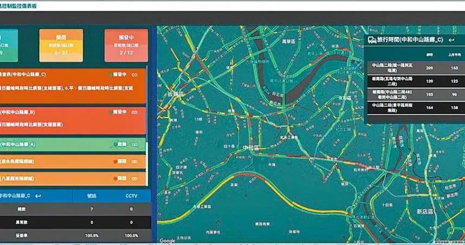This screenshot has width=465, height=245.
Task: Select the teal summary card cut off at the left edge
Action: click(9, 46)
